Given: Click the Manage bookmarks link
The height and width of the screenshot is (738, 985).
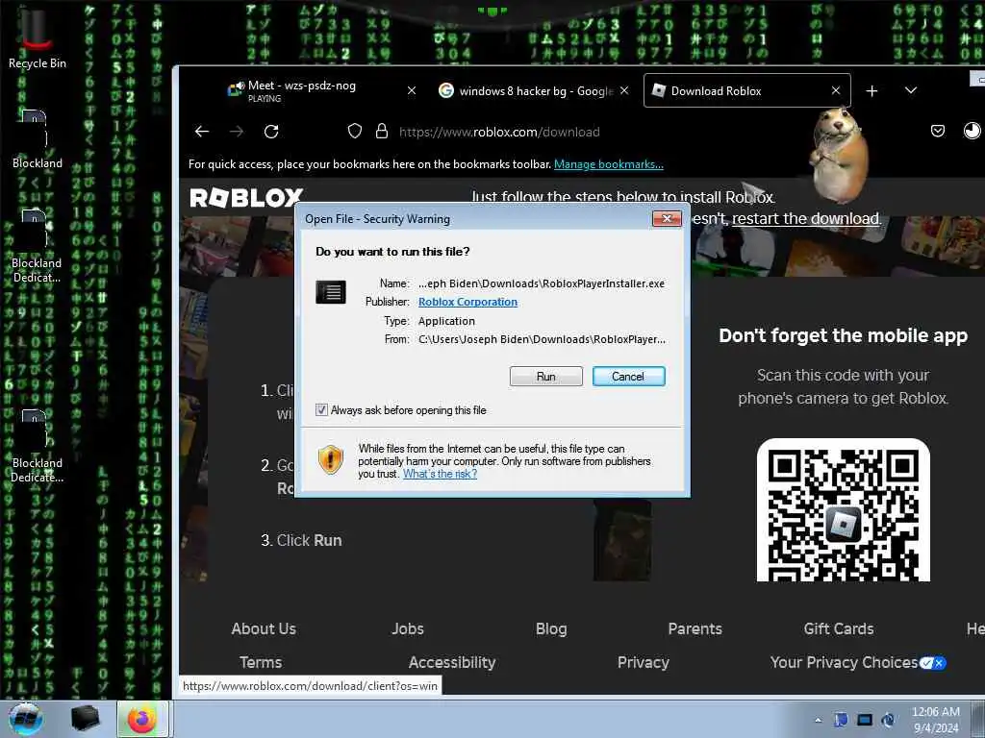Looking at the screenshot, I should coord(608,164).
